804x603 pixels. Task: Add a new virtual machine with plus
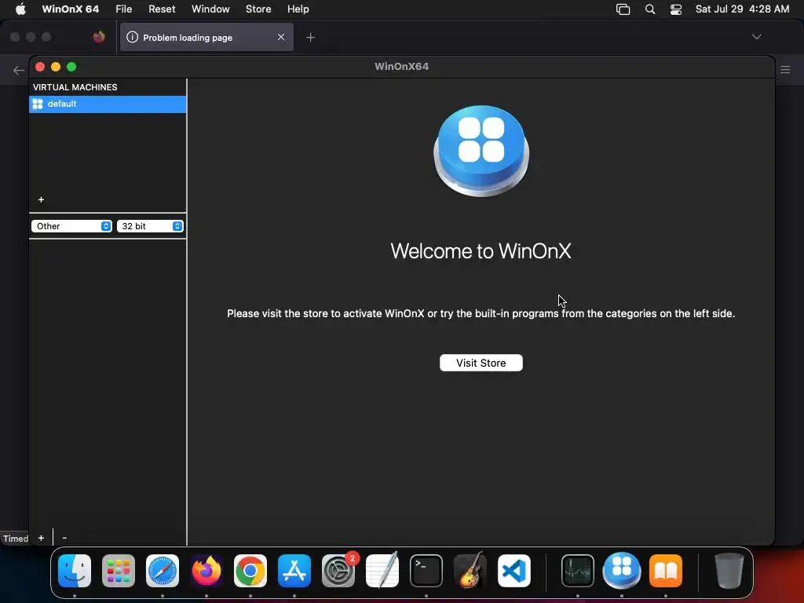41,199
